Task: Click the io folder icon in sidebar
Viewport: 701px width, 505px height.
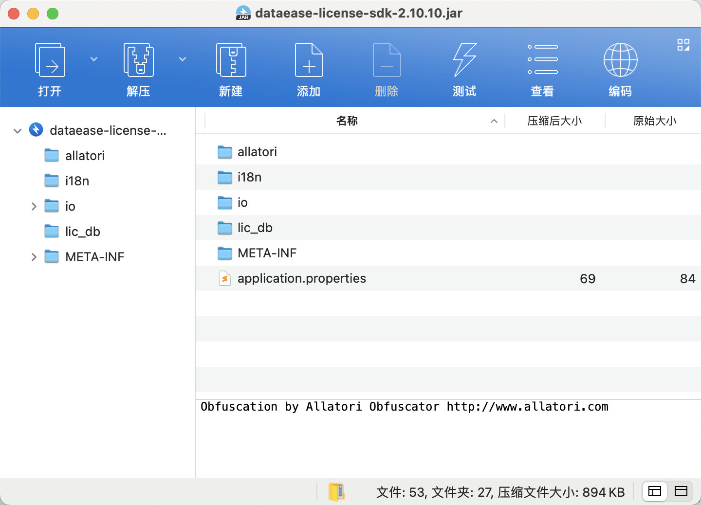Action: point(52,206)
